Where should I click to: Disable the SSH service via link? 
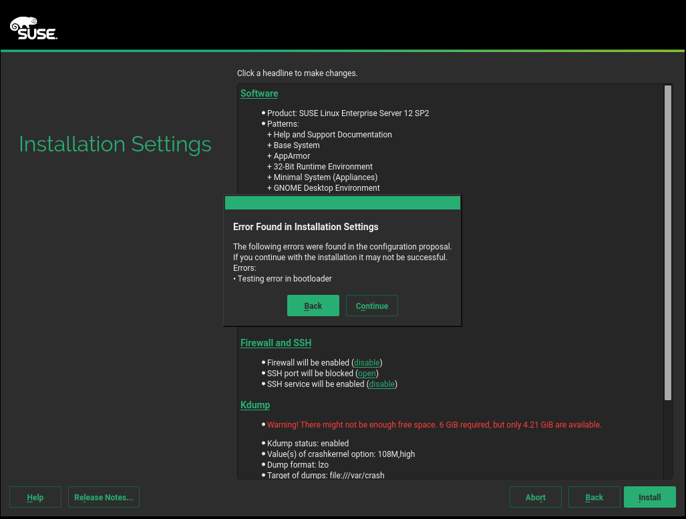pos(381,384)
